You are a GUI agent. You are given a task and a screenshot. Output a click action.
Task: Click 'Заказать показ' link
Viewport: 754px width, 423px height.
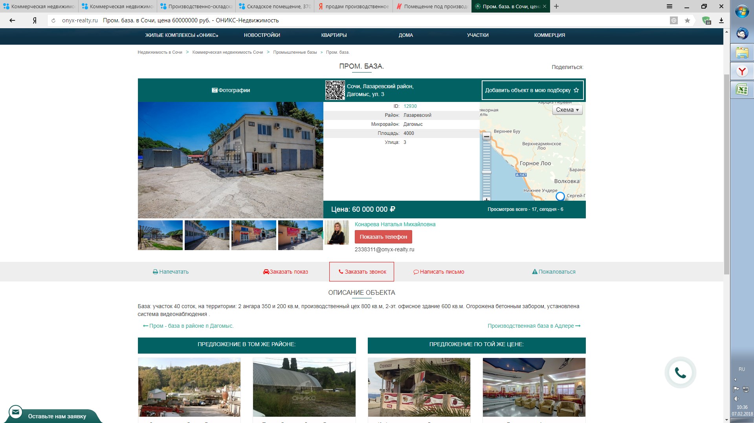tap(286, 272)
